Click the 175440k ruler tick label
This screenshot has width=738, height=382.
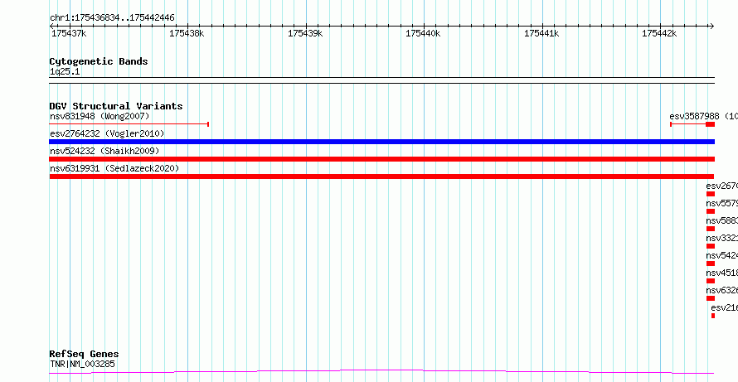(x=423, y=33)
